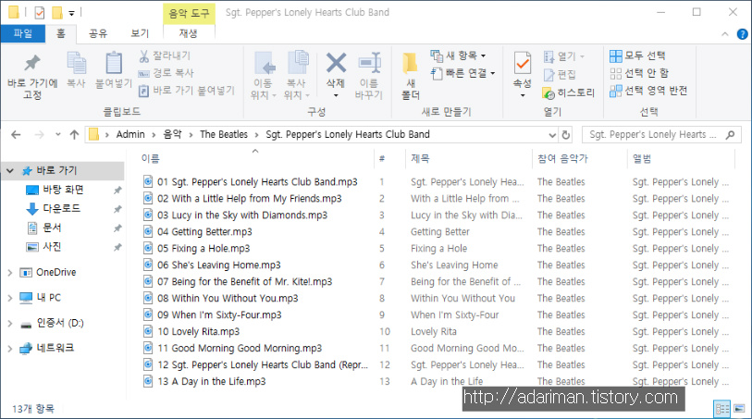The image size is (752, 419).
Task: Select the 공유 (Share) ribbon tab
Action: tap(98, 33)
